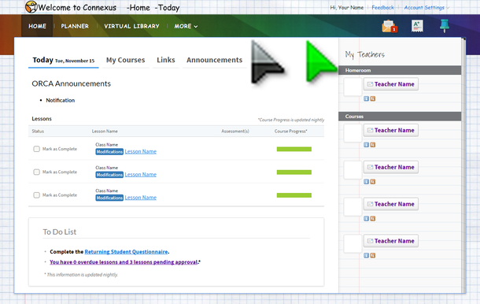Viewport: 480px width, 304px height.
Task: Click orange icon under last Courses teacher
Action: (372, 255)
